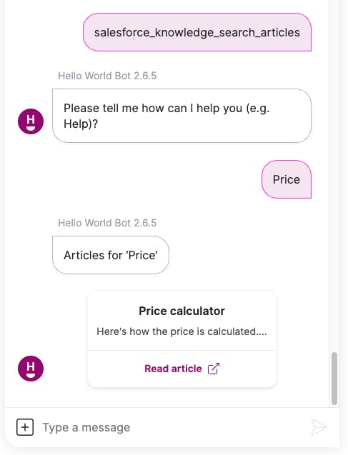Screen dimensions: 348x455
Task: Click the upper bot avatar icon
Action: (31, 121)
